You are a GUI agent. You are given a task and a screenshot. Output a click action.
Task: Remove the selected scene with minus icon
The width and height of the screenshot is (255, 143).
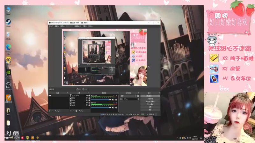point(52,111)
